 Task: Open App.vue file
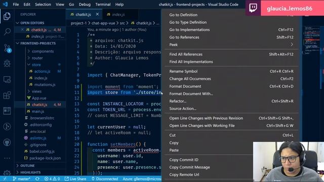pos(39,98)
